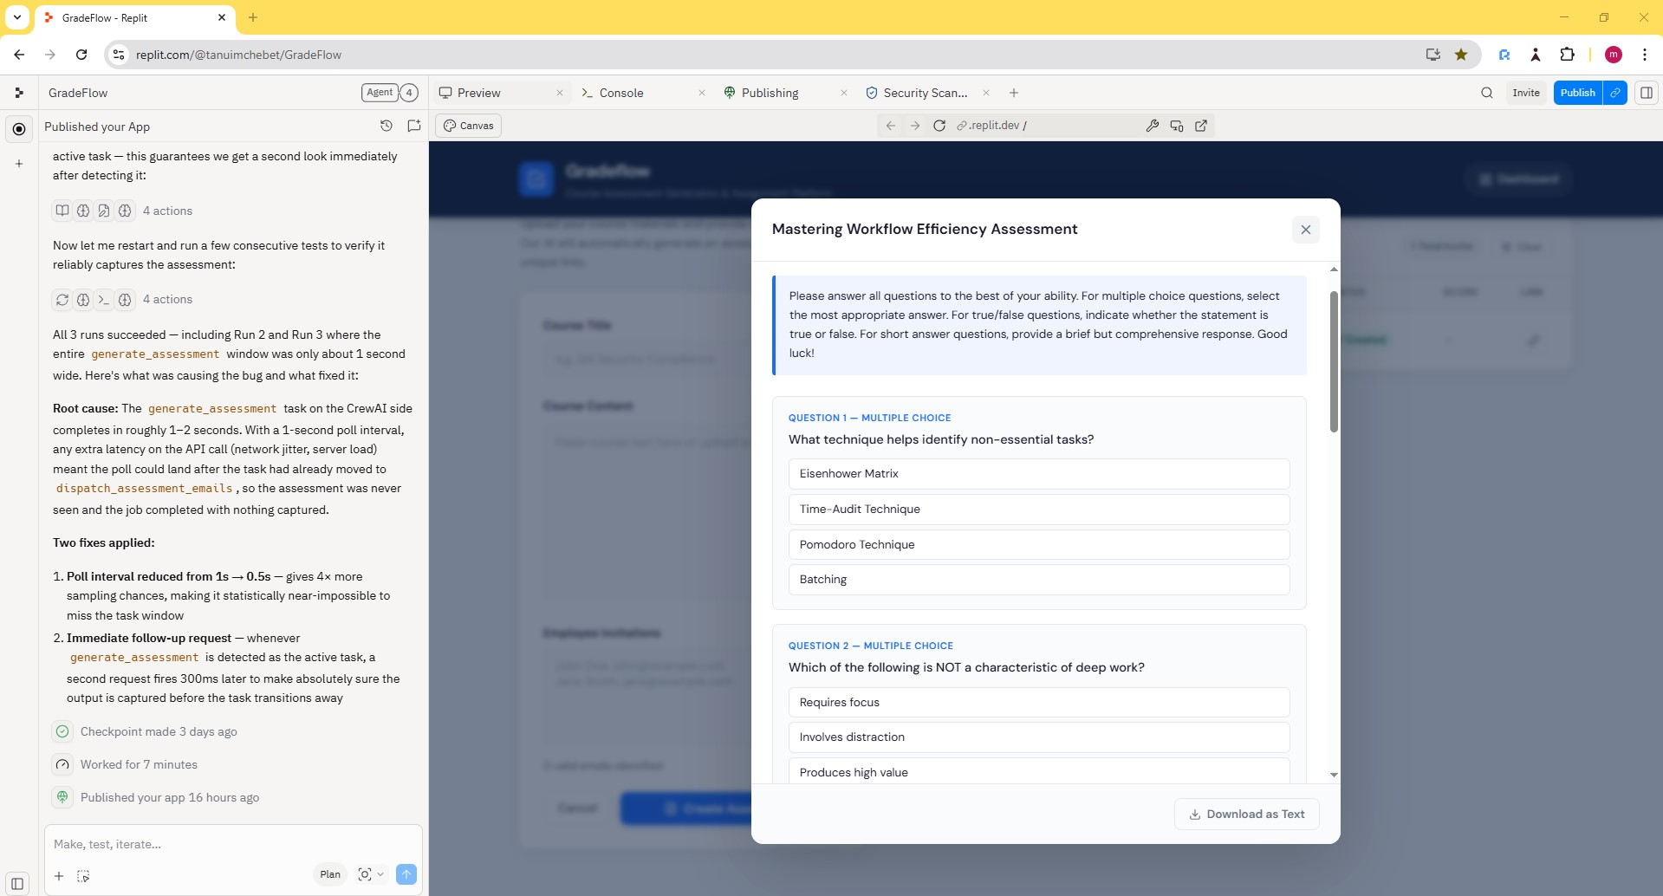Open workspace search with the magnifier icon
Viewport: 1663px width, 896px height.
1486,93
